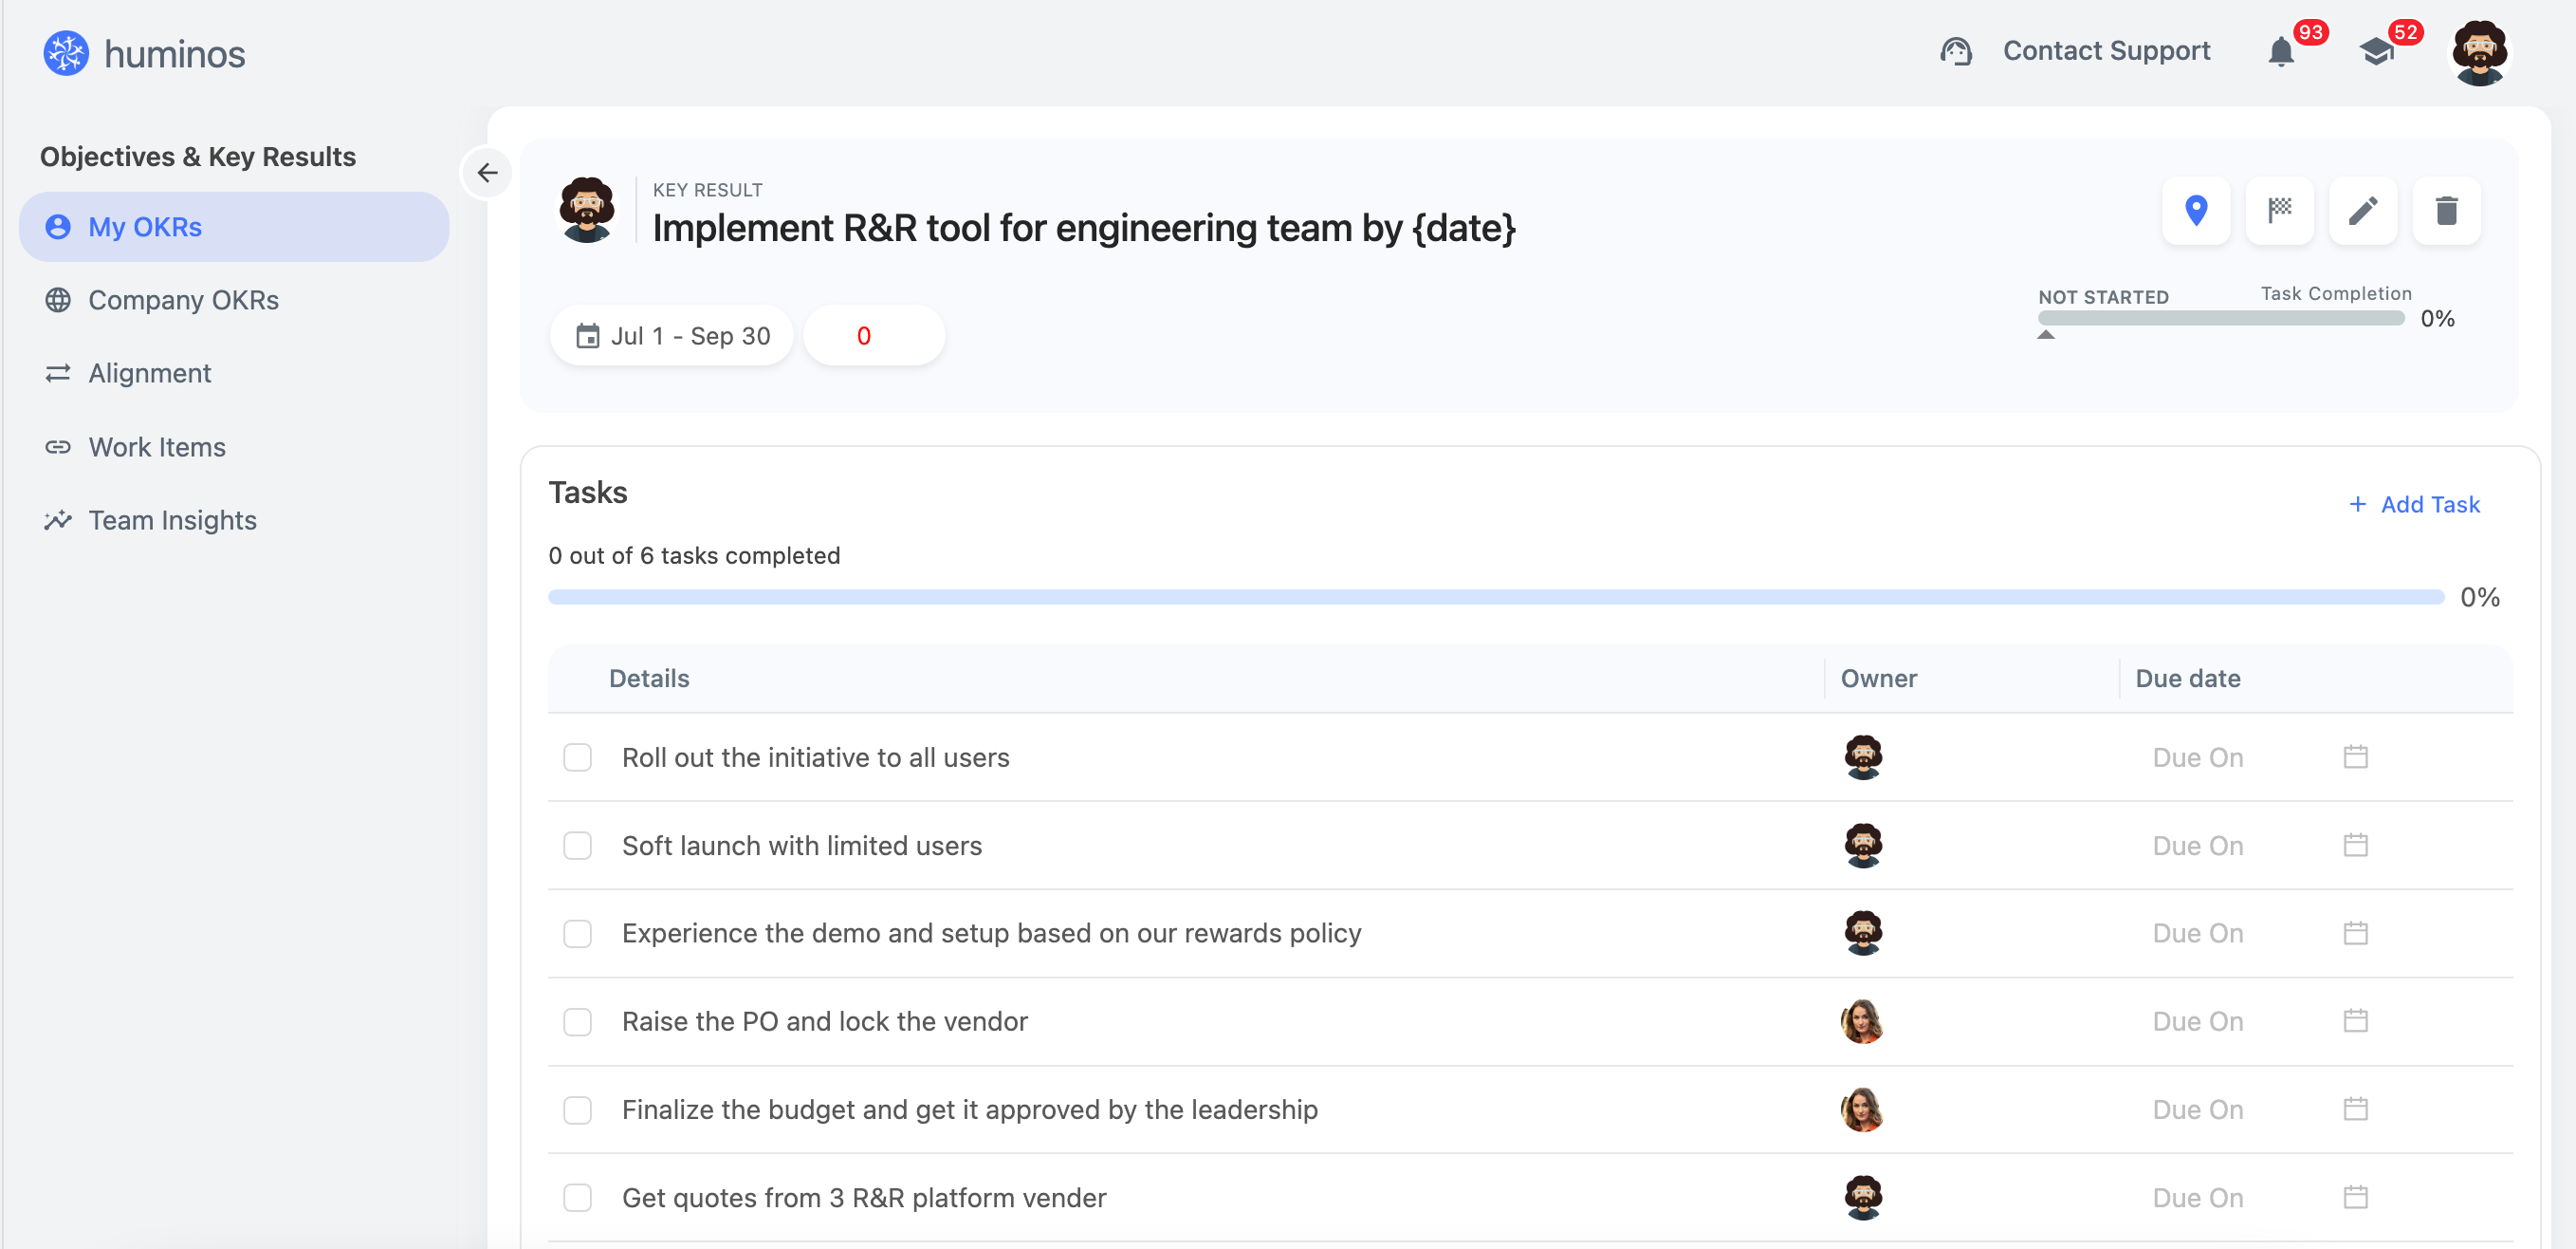The width and height of the screenshot is (2576, 1249).
Task: Click 'Due On' field for Finalize the budget task
Action: [x=2198, y=1109]
